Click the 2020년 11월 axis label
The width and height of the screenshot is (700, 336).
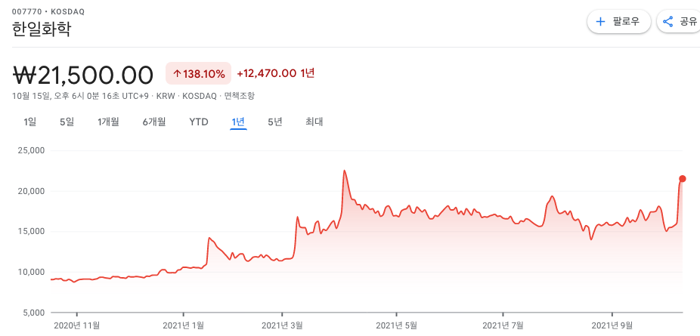coord(76,325)
